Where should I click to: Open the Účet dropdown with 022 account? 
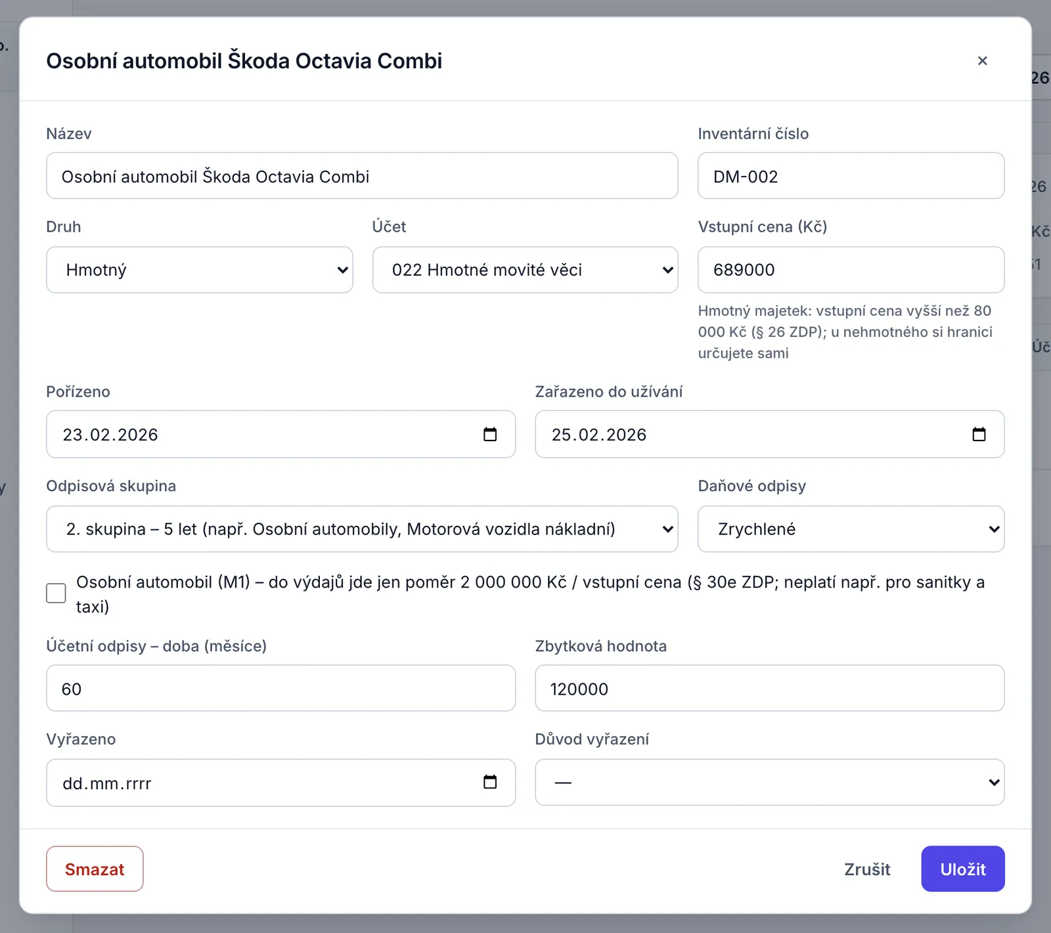[x=525, y=270]
